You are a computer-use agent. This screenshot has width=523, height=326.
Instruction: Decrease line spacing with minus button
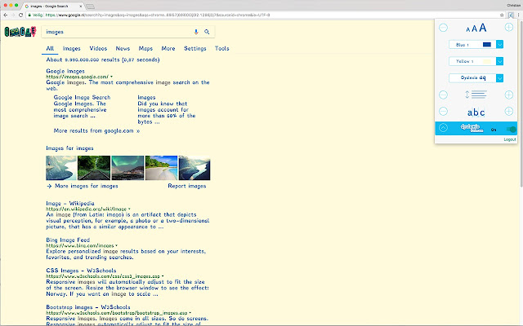tap(443, 95)
